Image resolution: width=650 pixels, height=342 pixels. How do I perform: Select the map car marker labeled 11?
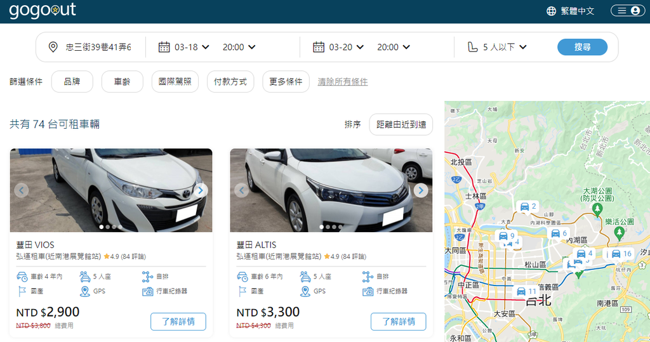point(526,291)
